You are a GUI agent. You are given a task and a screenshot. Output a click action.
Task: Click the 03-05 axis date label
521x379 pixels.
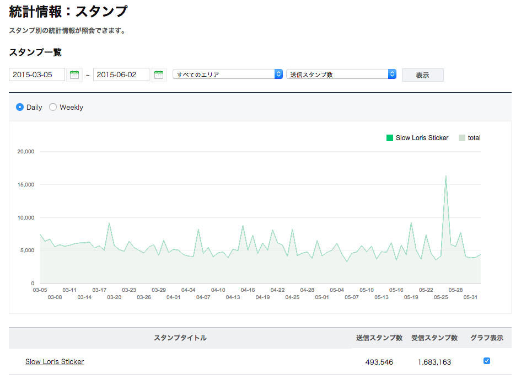click(x=40, y=290)
